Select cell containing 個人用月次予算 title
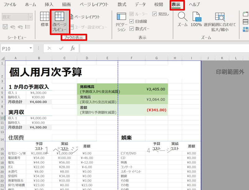This screenshot has width=249, height=190. (45, 72)
